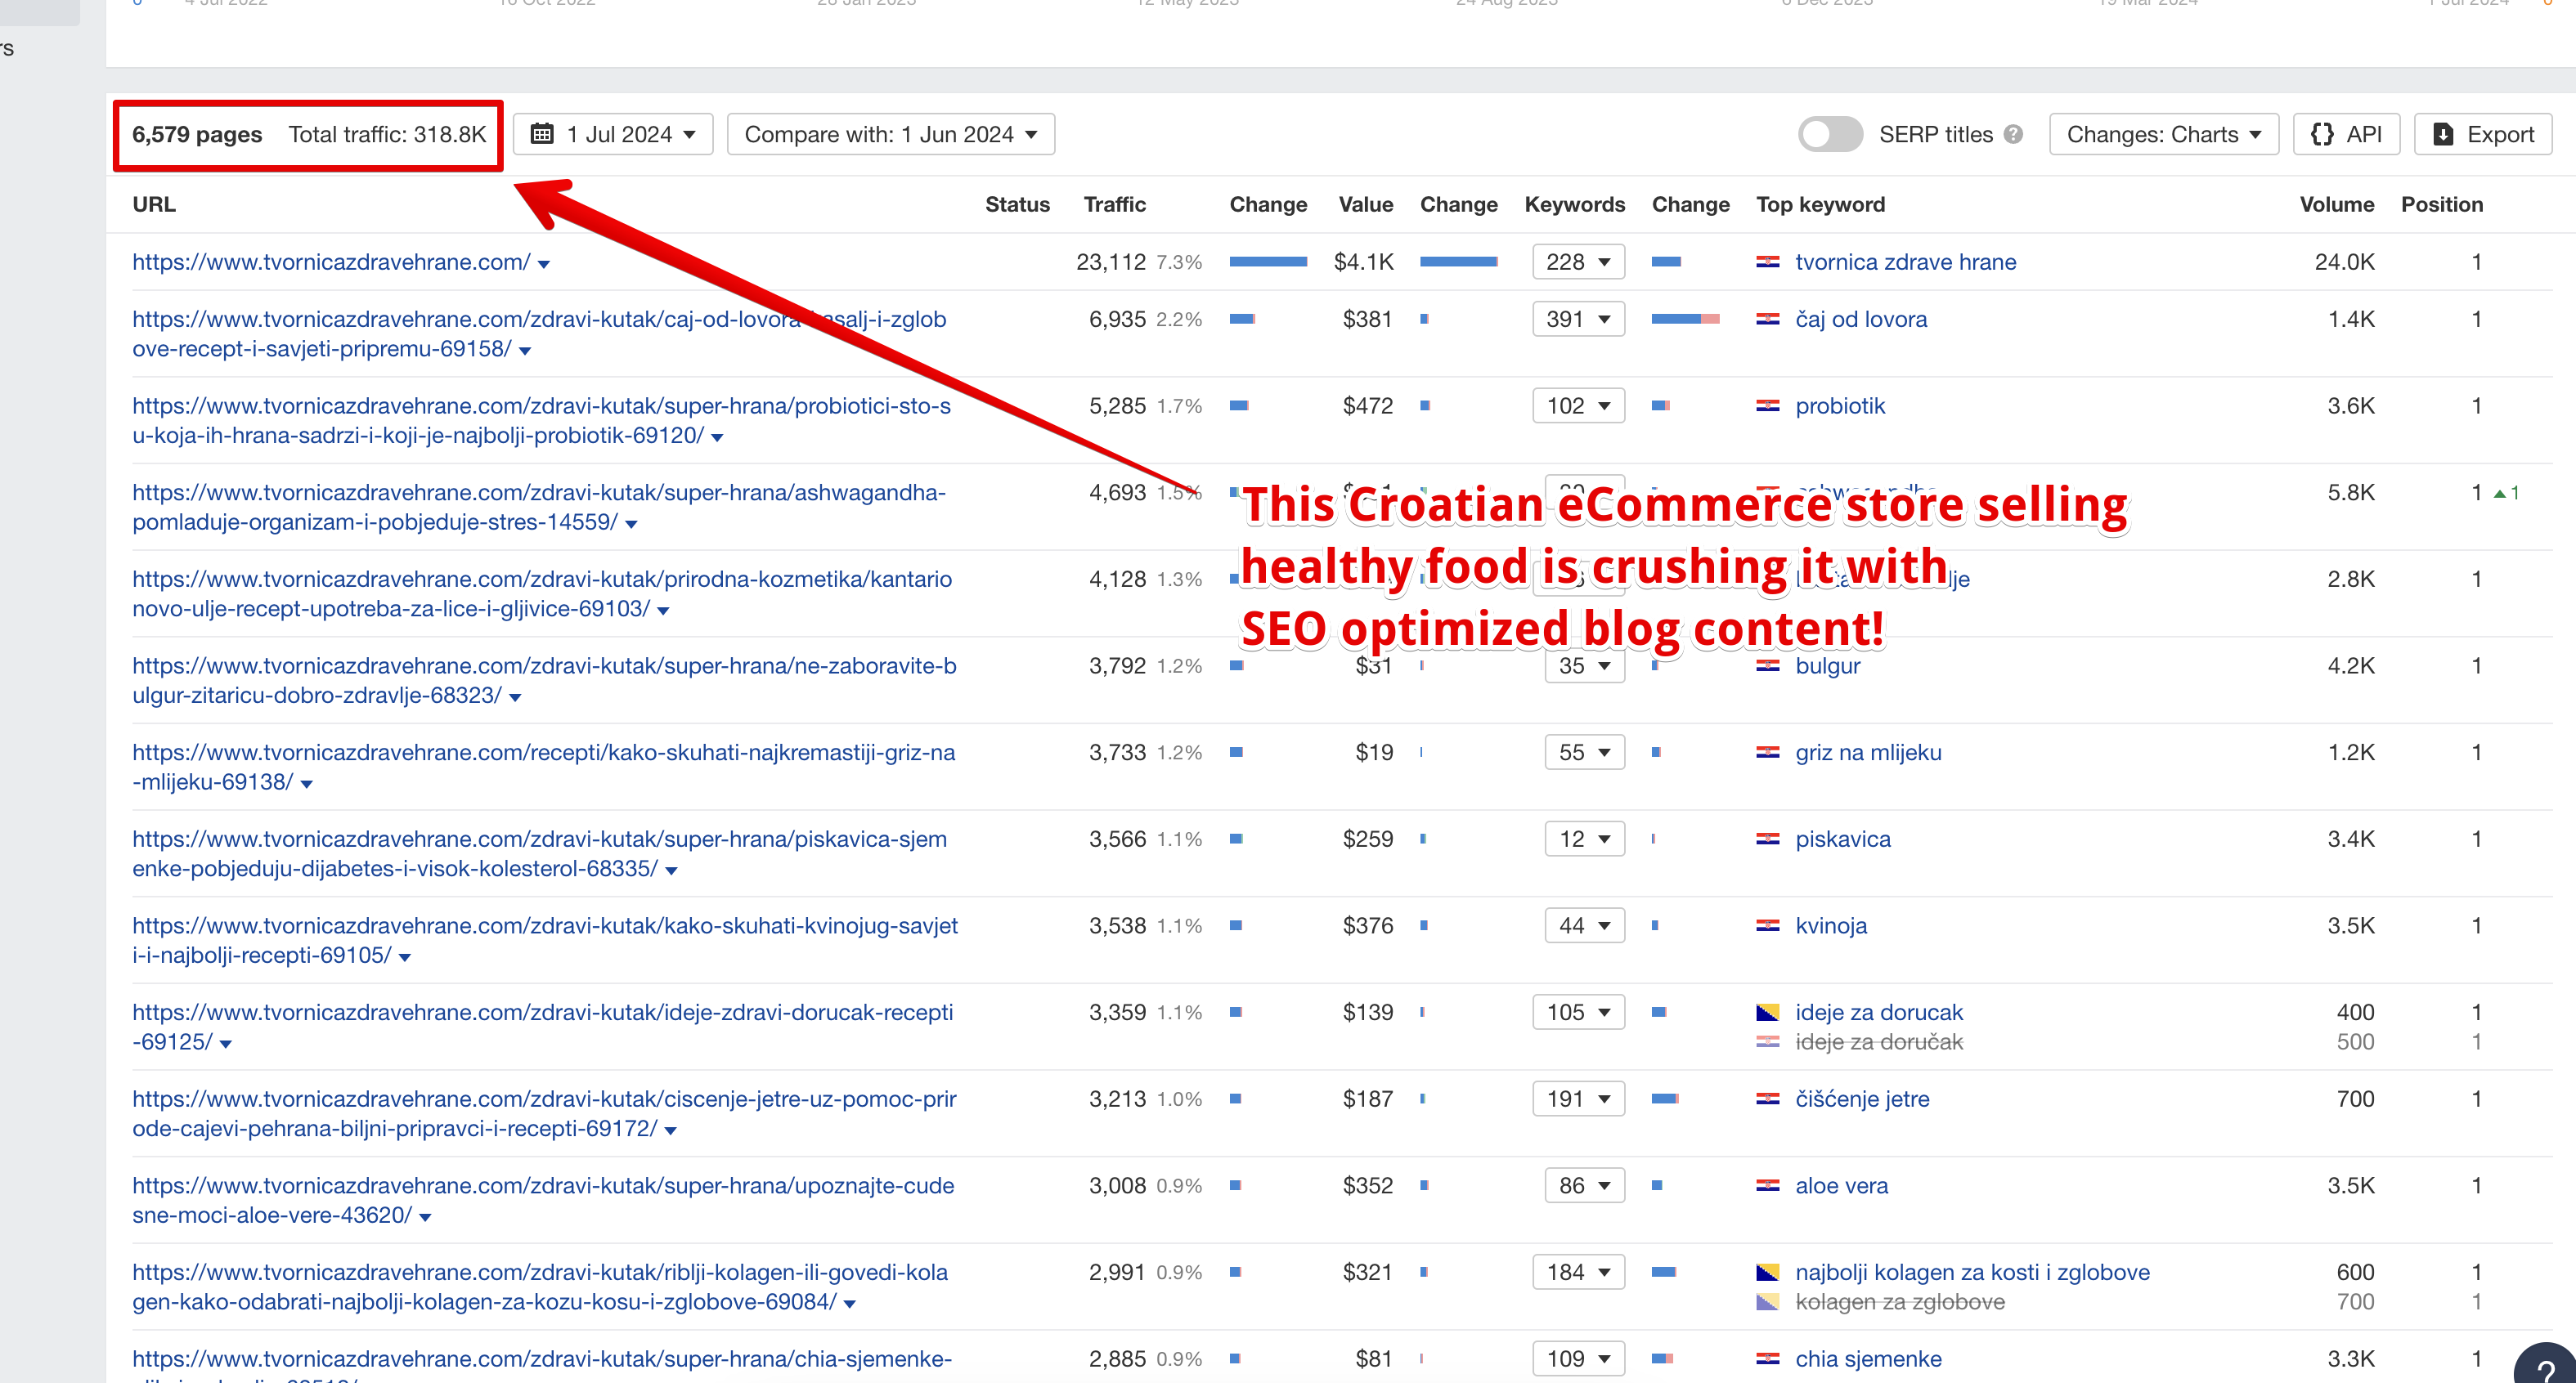Viewport: 2576px width, 1383px height.
Task: Open caret menu next to homepage URL
Action: [544, 265]
